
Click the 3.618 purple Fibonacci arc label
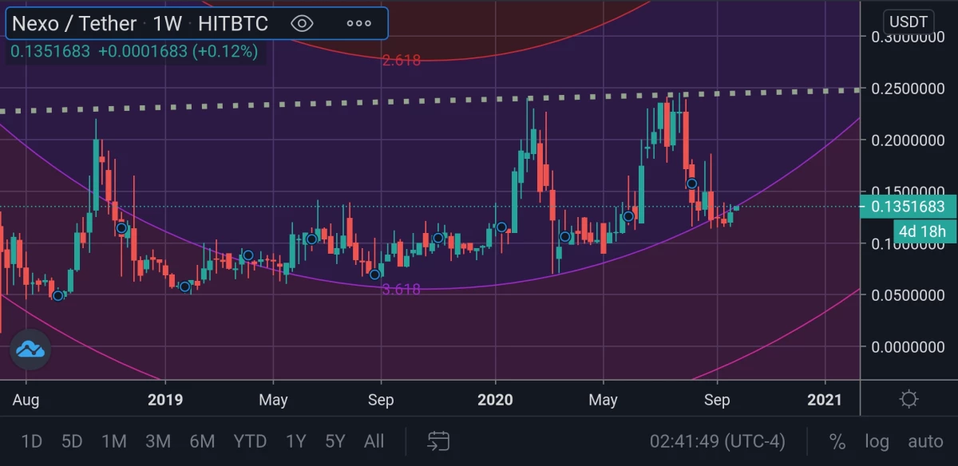pos(401,290)
